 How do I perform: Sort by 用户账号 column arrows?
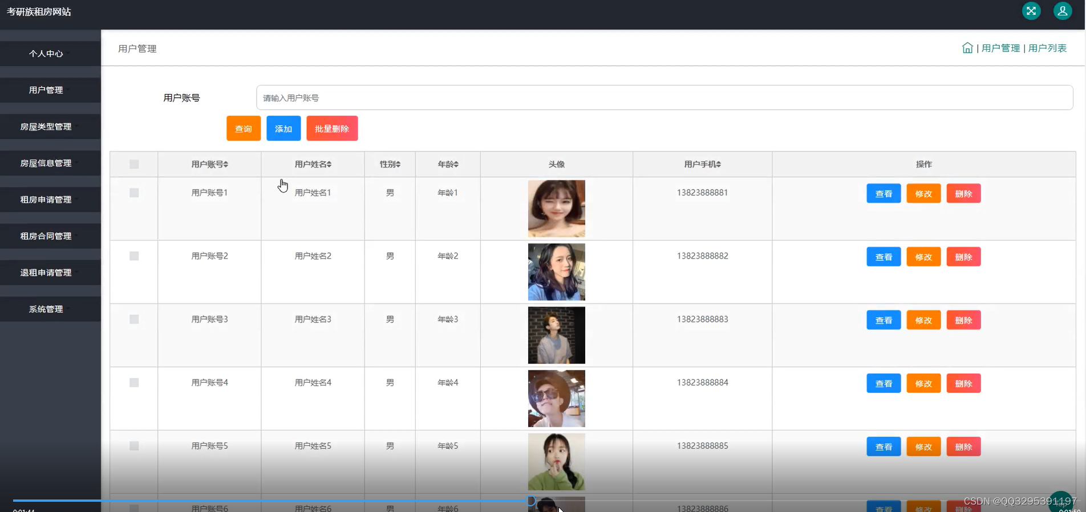click(226, 165)
